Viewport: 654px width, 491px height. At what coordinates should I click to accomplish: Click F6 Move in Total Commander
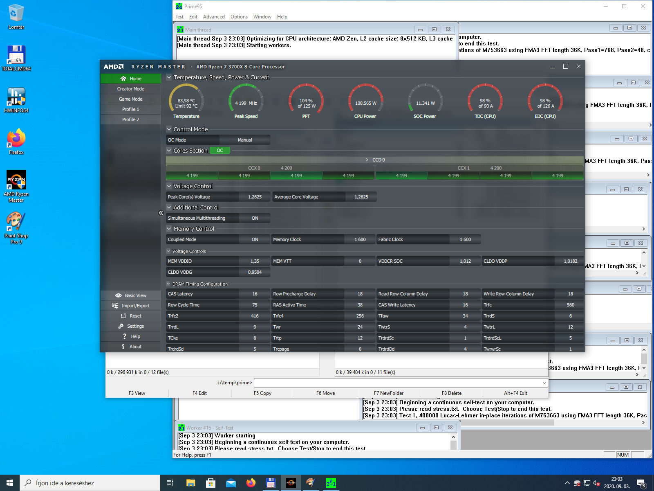tap(325, 393)
